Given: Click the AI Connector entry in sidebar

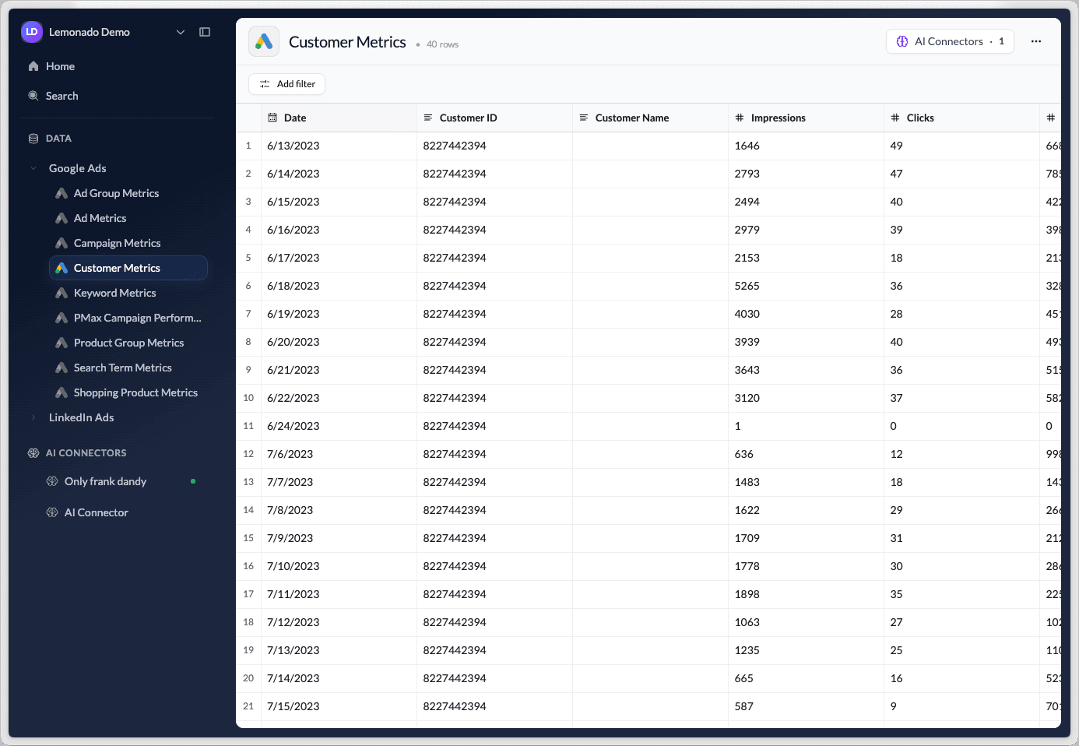Looking at the screenshot, I should [97, 512].
